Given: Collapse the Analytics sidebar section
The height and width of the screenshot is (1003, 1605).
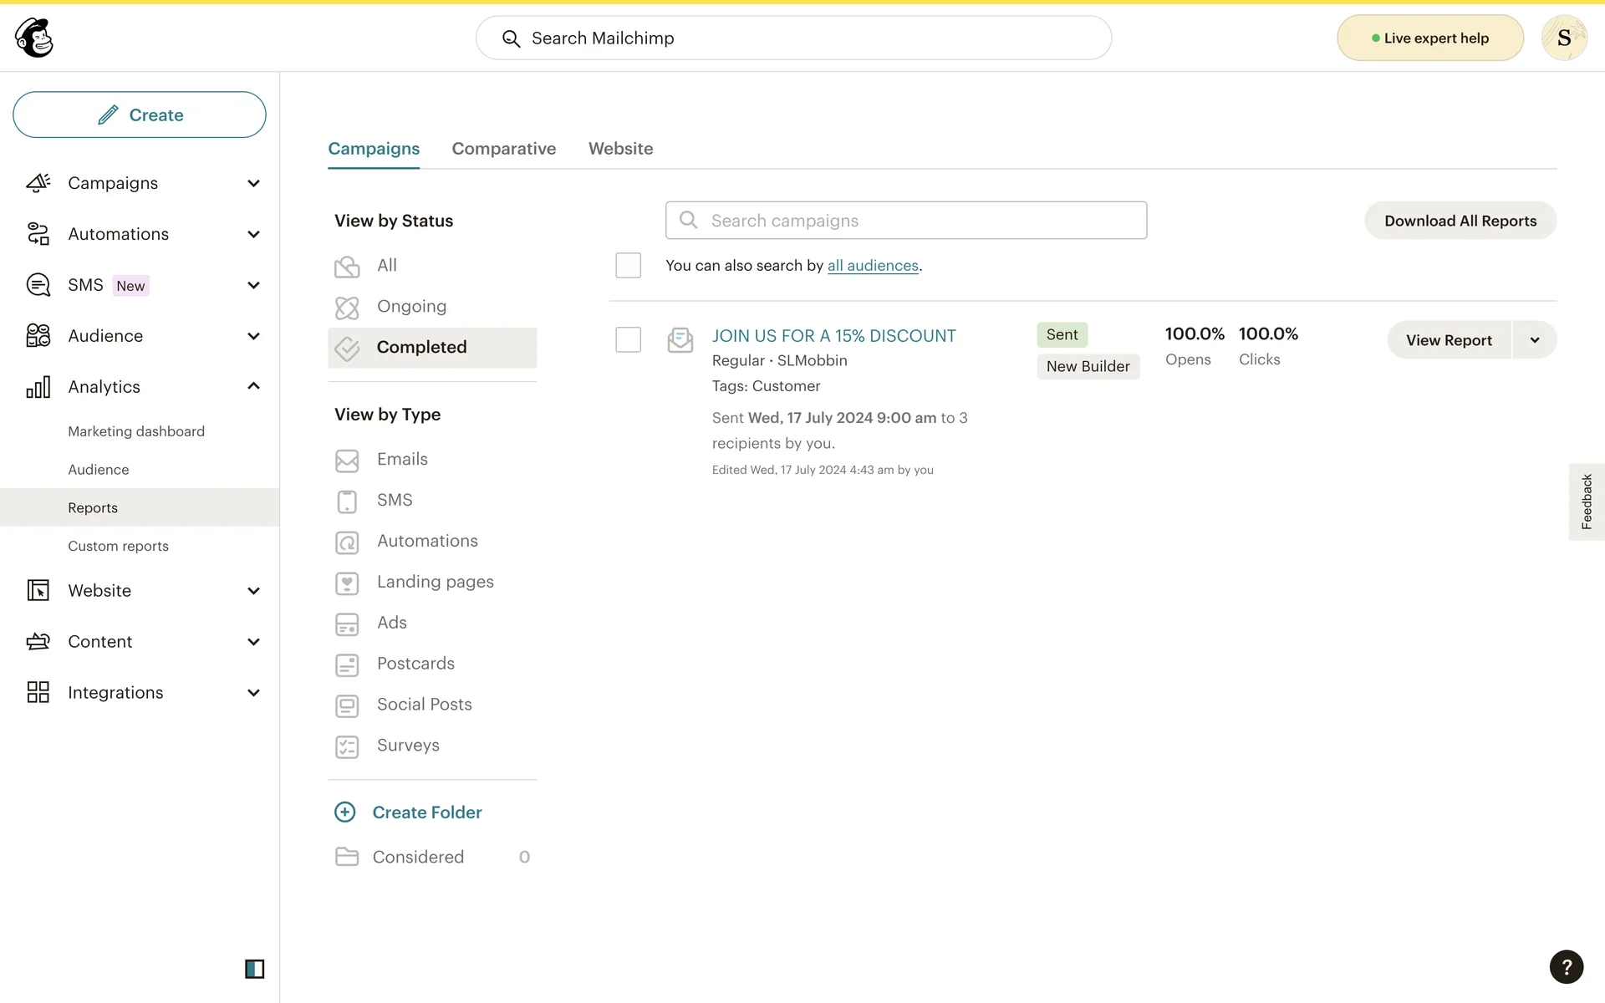Looking at the screenshot, I should click(253, 386).
